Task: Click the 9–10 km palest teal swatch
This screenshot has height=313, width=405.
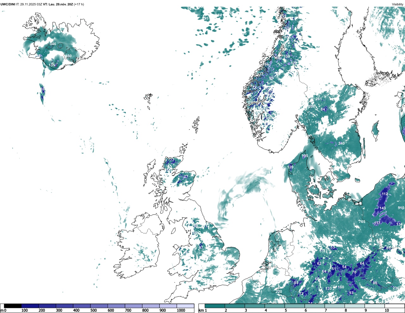Action: coord(375,306)
